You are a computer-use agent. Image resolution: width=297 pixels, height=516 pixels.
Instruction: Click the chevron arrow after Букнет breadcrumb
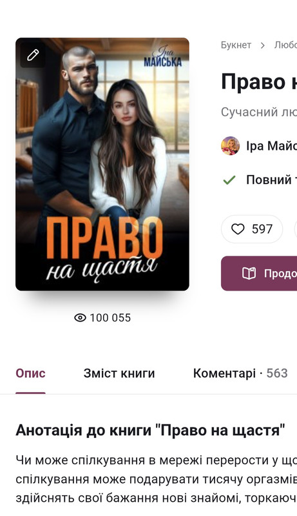click(x=263, y=45)
